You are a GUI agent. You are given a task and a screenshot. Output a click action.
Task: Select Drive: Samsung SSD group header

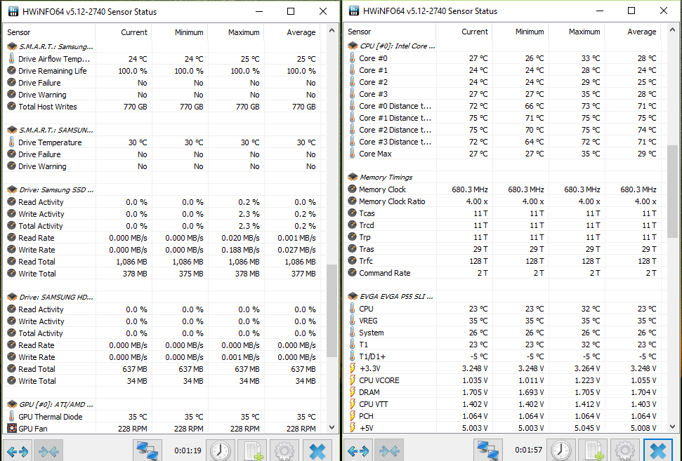(x=56, y=190)
